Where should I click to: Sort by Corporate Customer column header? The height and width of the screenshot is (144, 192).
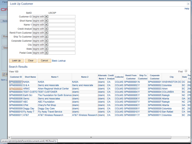click(155, 77)
